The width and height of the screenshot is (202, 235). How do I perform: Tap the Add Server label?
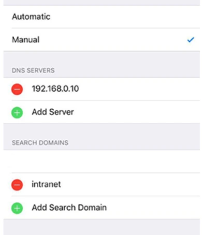tap(53, 112)
